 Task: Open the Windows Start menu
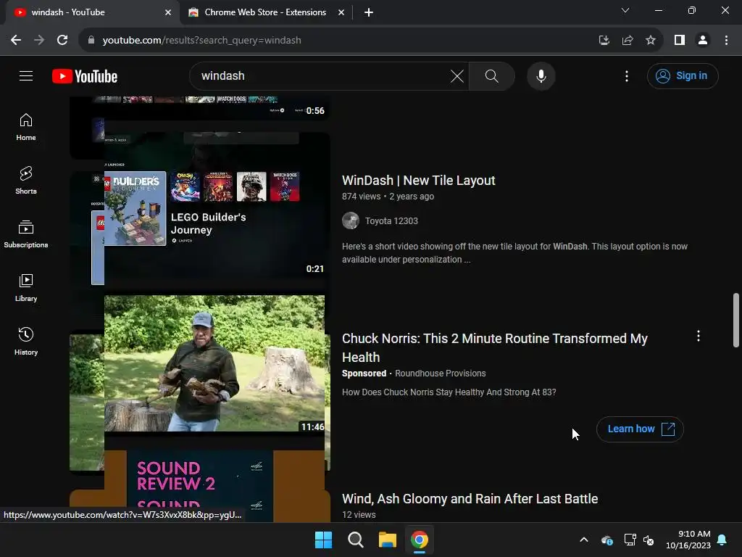coord(324,540)
